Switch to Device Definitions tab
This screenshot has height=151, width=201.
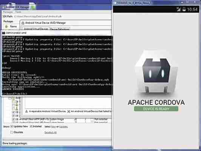60,29
